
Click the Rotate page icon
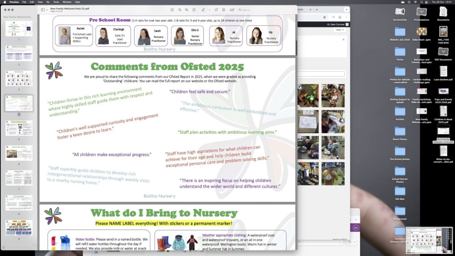(216, 9)
